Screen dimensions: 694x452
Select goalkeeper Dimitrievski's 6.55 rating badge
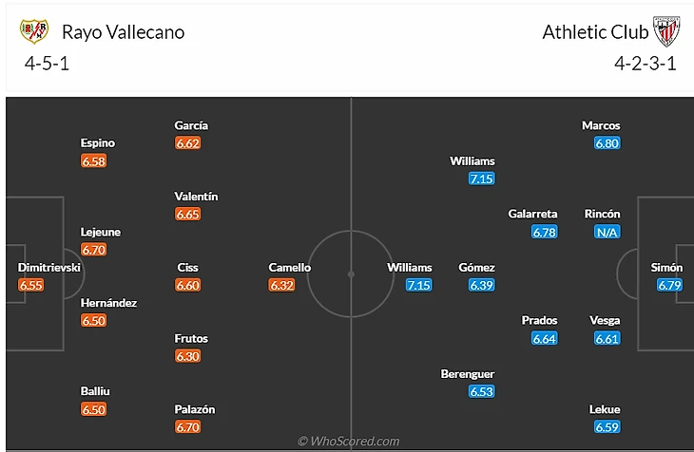click(31, 285)
